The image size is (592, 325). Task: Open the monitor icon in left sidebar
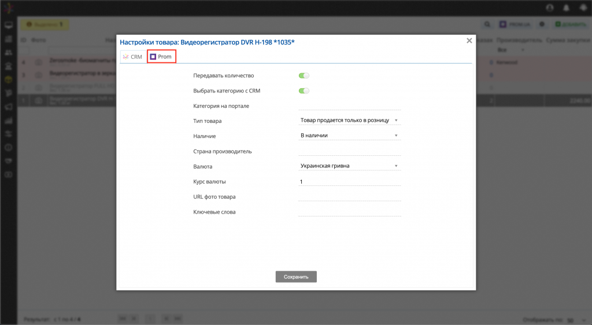8,25
